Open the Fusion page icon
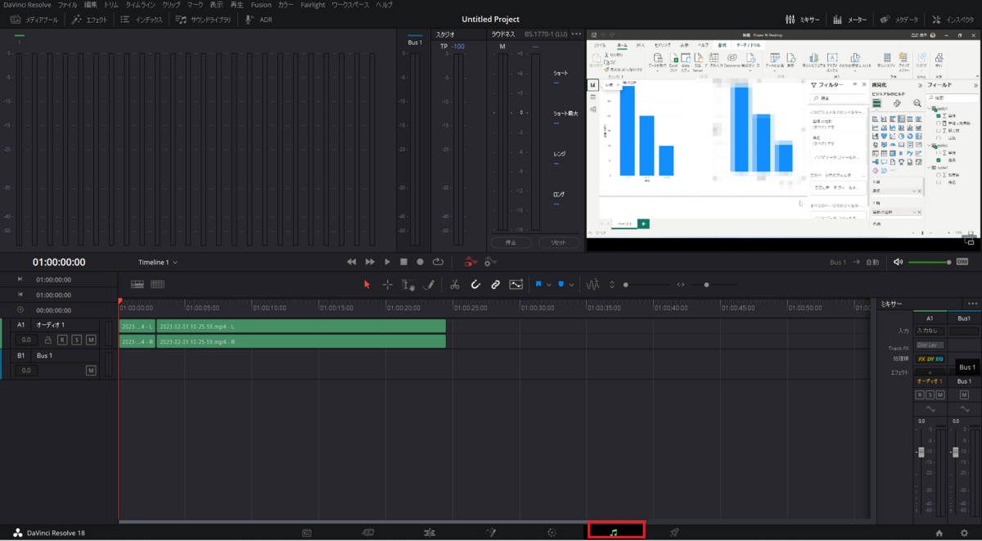 [491, 532]
